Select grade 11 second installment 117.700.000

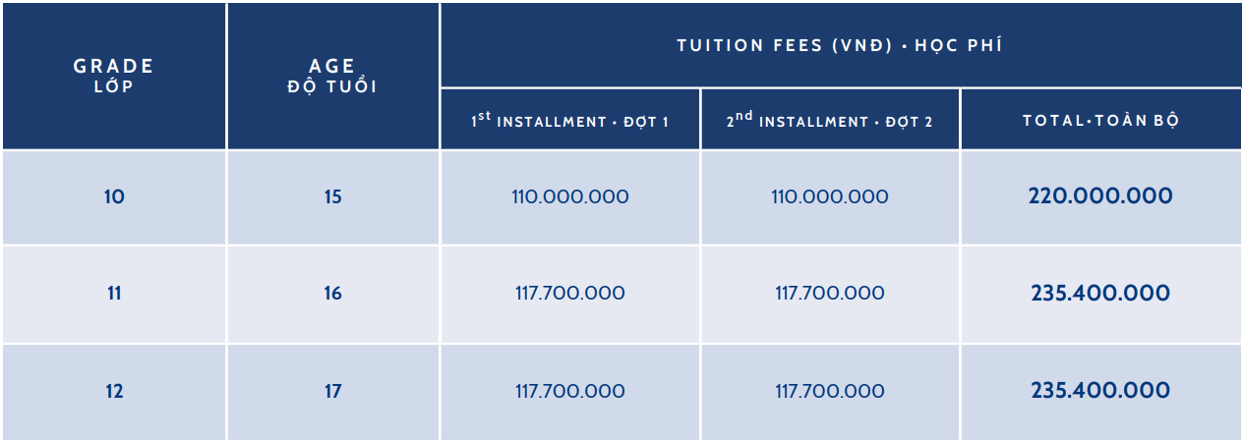(830, 294)
